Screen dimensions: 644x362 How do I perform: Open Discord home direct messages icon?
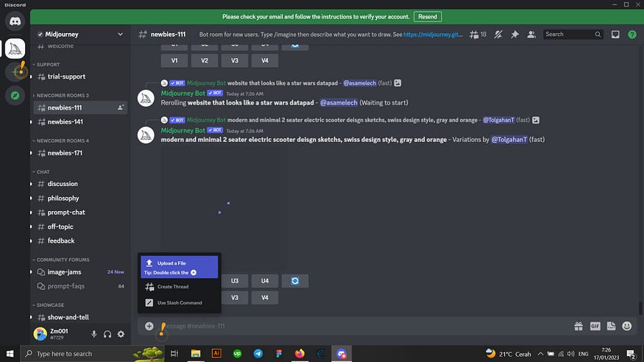[x=15, y=21]
